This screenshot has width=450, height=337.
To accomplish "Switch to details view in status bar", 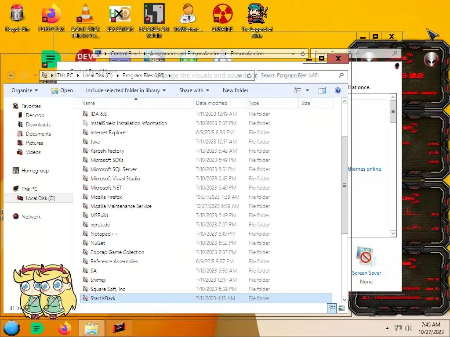I will point(332,308).
